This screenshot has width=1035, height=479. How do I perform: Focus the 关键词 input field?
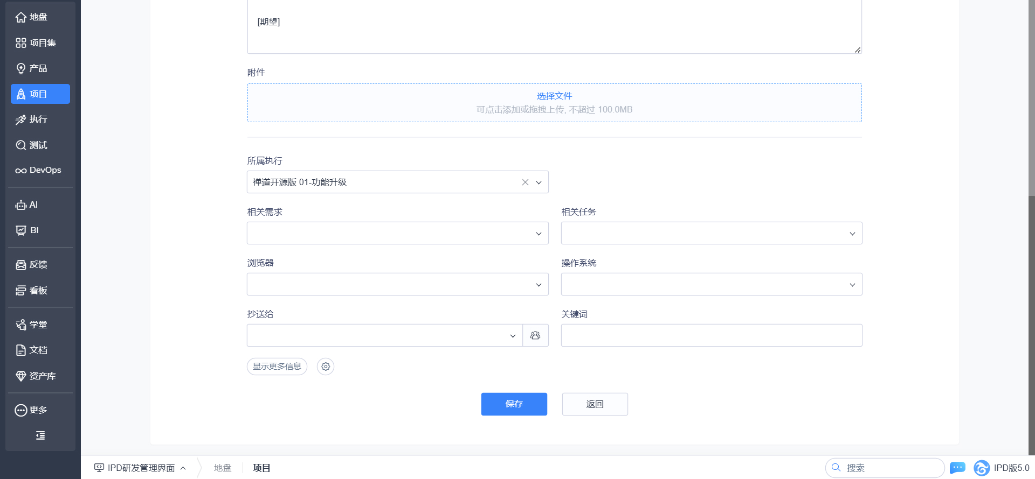point(712,335)
